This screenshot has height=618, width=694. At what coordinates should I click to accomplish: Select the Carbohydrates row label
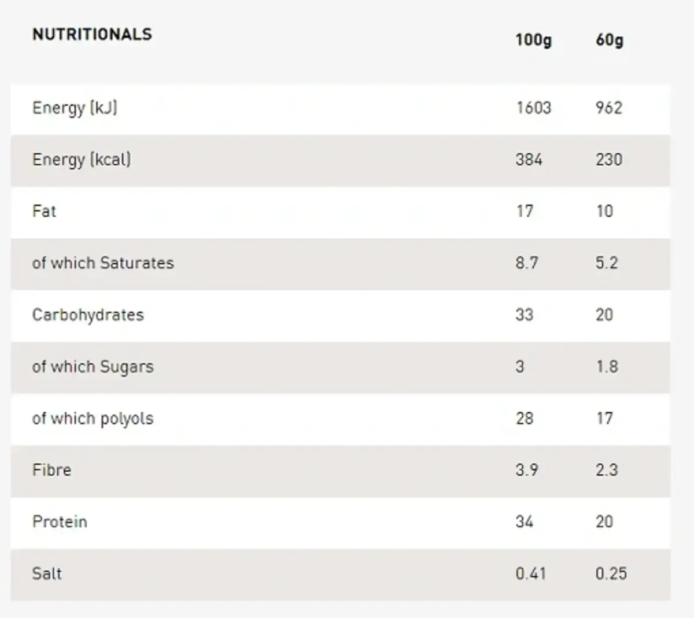88,315
